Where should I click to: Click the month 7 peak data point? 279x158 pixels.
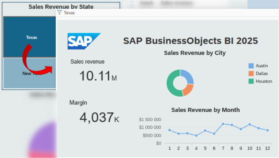click(223, 124)
